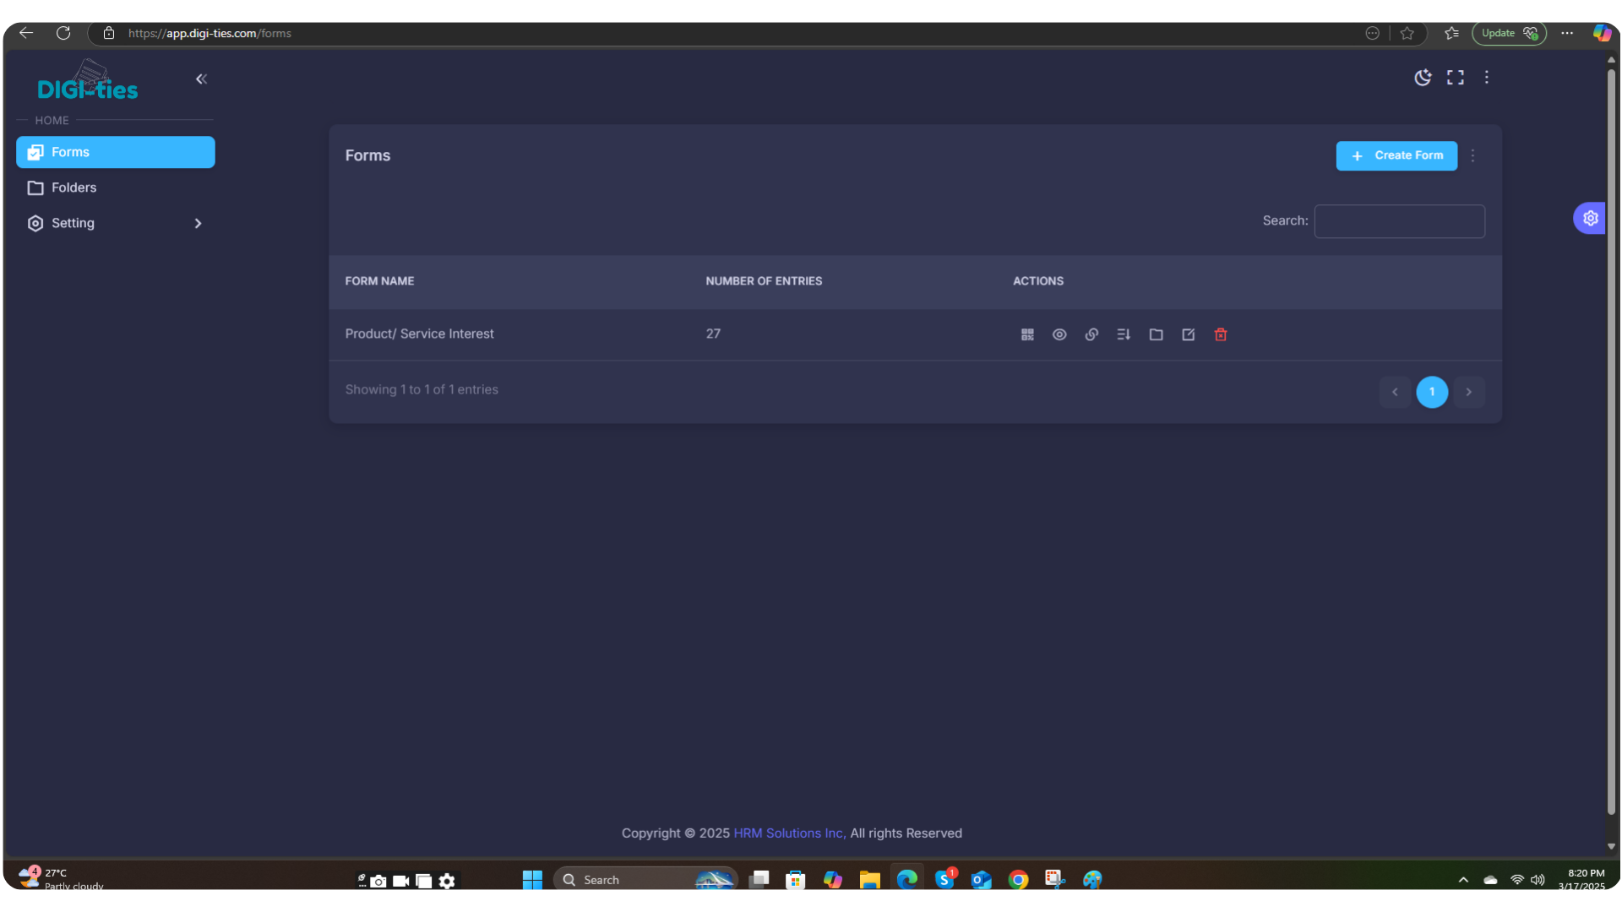The image size is (1622, 912).
Task: Open Forms card three-dot options menu
Action: coord(1472,156)
